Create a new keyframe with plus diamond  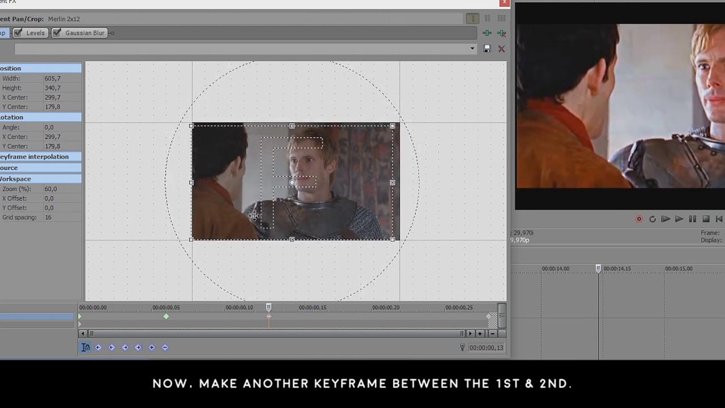pos(152,347)
